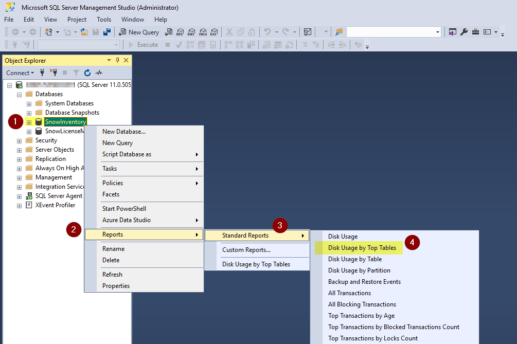The width and height of the screenshot is (517, 344).
Task: Collapse the Databases folder node
Action: click(x=19, y=95)
